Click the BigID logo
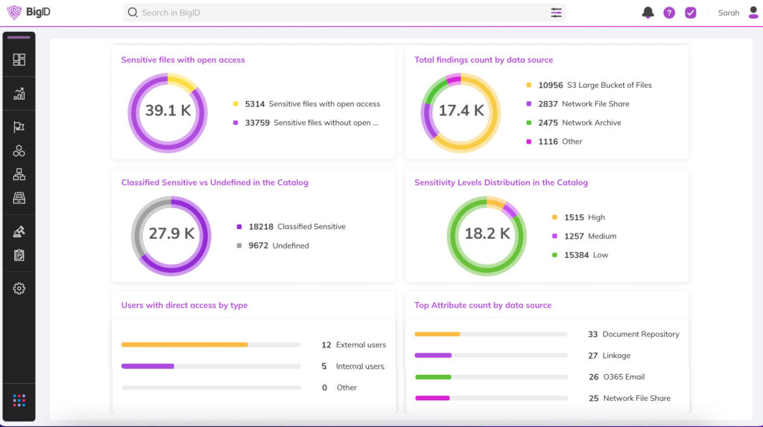This screenshot has width=763, height=427. (x=29, y=13)
